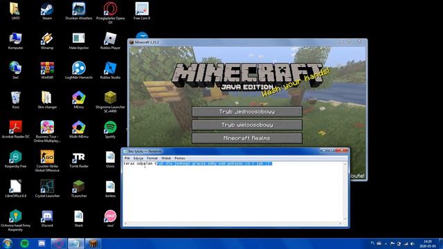Click the Notatnik vertical scrollbar down arrow

[x=345, y=219]
